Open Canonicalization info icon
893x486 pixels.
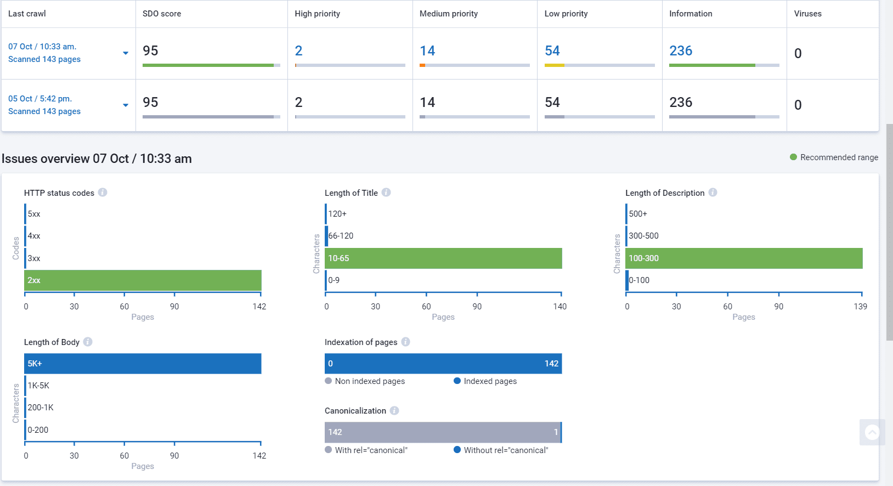click(394, 410)
